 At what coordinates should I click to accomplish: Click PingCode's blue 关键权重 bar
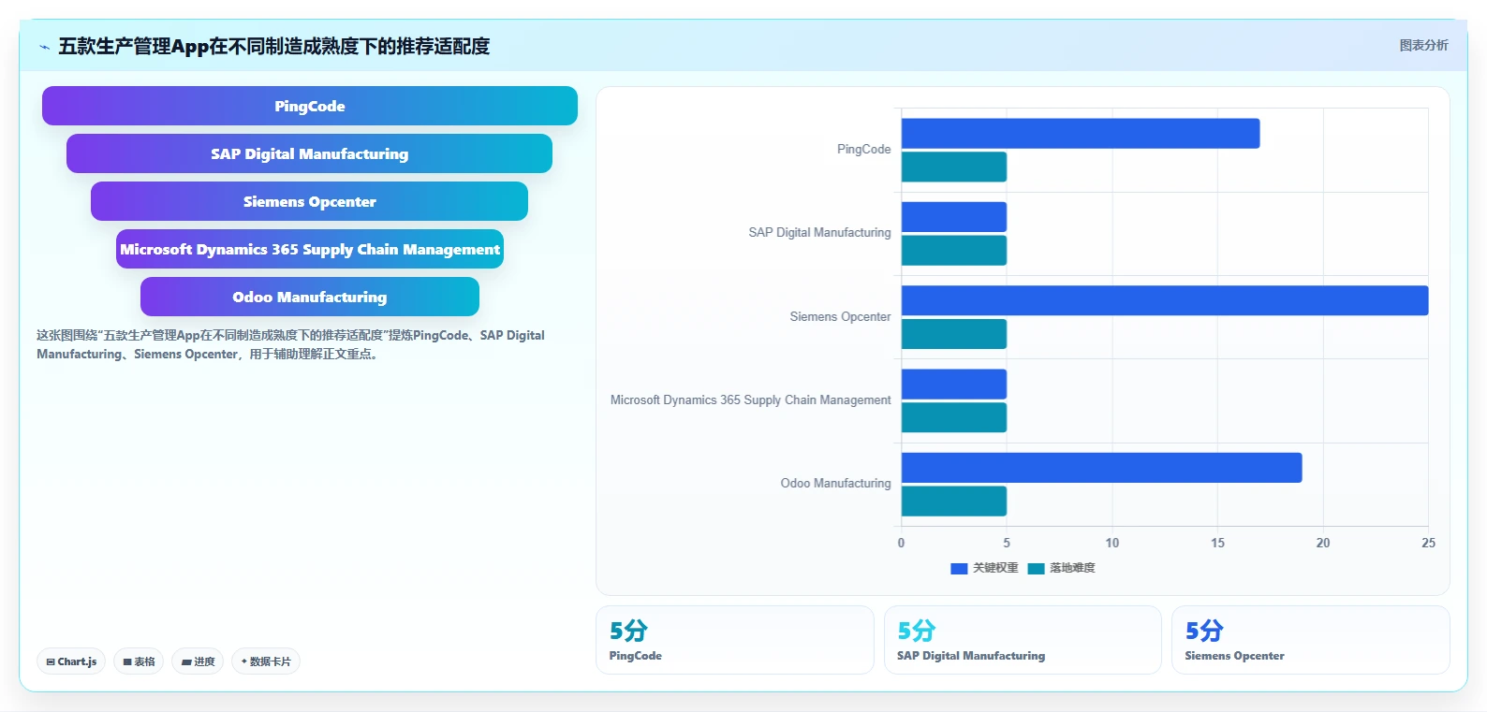pos(1081,133)
